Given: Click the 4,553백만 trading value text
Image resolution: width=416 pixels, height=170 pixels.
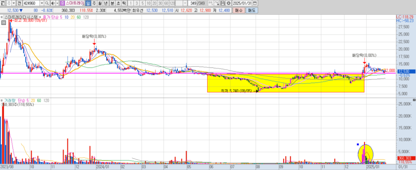Looking at the screenshot, I should coord(123,10).
